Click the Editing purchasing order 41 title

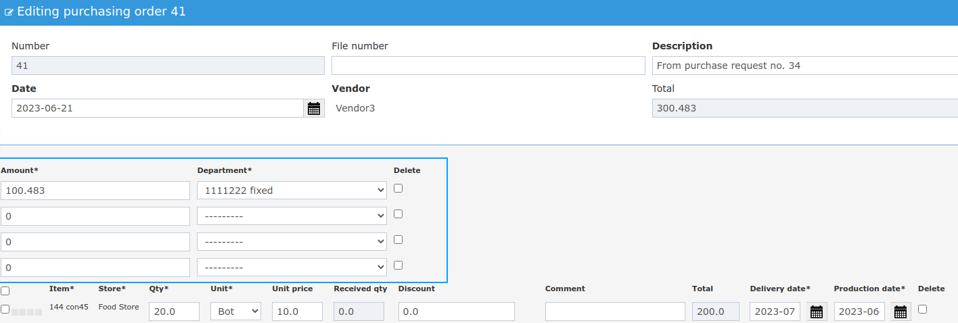tap(101, 11)
